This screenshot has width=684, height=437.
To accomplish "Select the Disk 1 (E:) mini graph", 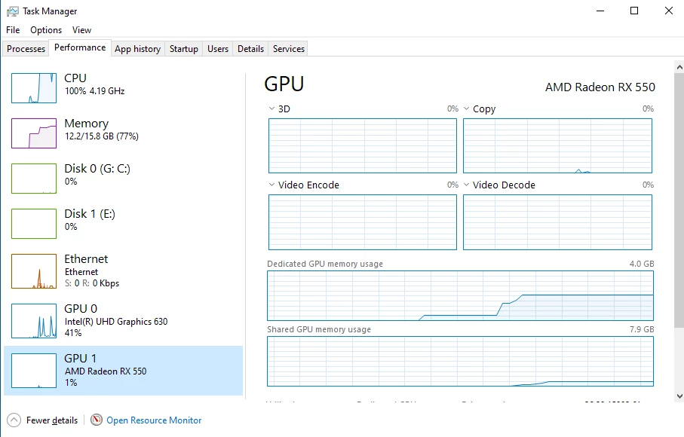I will 34,224.
